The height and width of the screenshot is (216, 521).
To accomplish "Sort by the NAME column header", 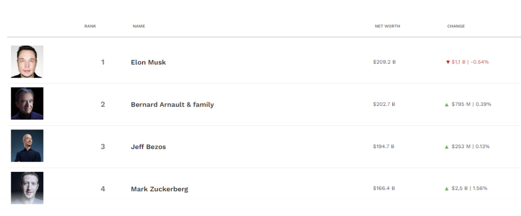I will 139,26.
